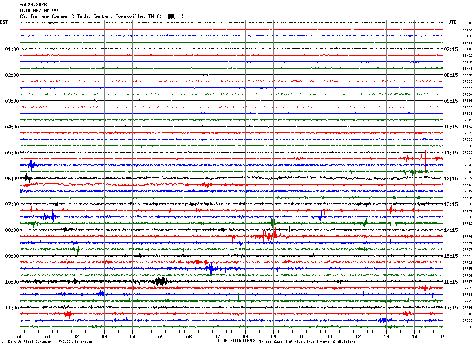Click the DC value 57842

click(x=467, y=192)
